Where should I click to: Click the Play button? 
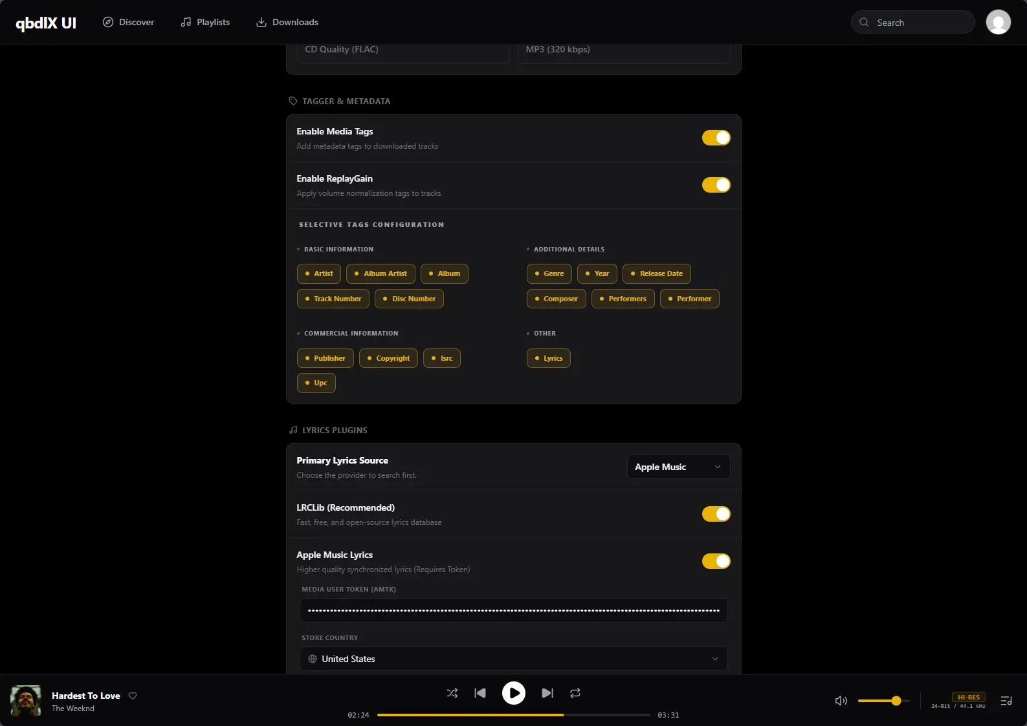click(x=514, y=693)
